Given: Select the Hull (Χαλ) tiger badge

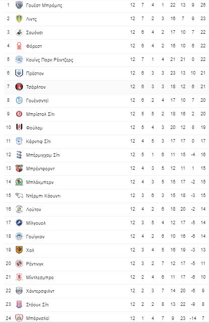Looking at the screenshot, I should click(19, 250).
